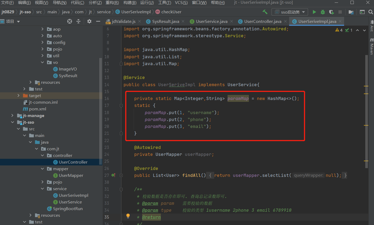Run with coverage icon
Viewport: 374px width, 225px height.
point(331,12)
